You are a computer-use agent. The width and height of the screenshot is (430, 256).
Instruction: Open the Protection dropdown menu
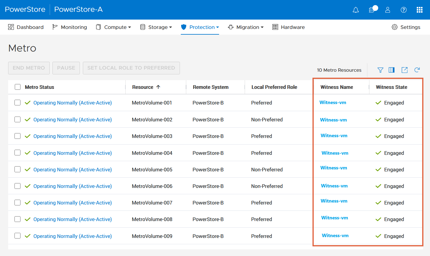pos(200,27)
